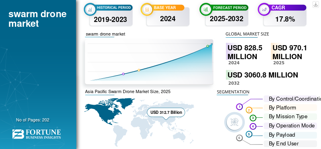
Task: Click the Fortune Business Insights logo
Action: click(x=37, y=134)
